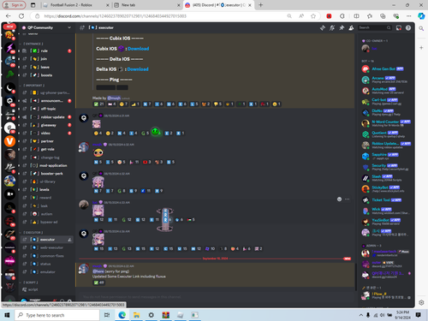The width and height of the screenshot is (428, 321).
Task: Close the Discord browser tab
Action: [x=250, y=5]
